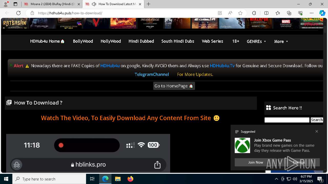
Task: Open File Explorer from taskbar
Action: pos(118,179)
